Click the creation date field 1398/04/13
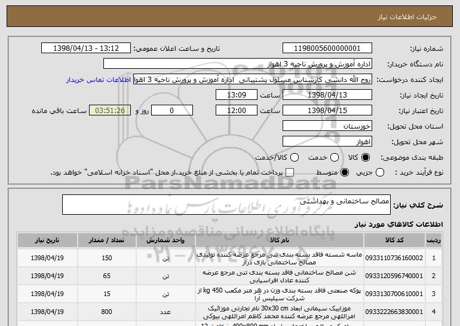The width and height of the screenshot is (460, 326). [327, 95]
